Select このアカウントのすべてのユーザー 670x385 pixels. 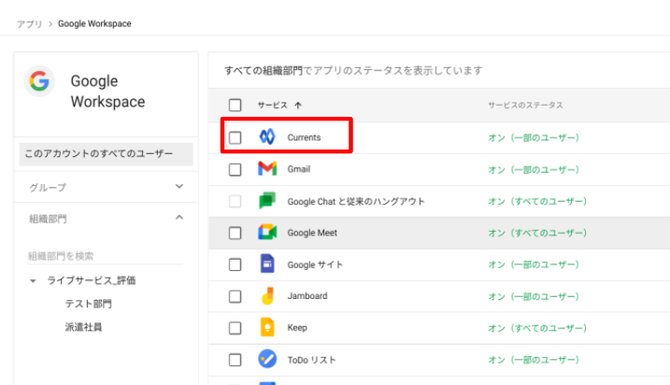[106, 154]
